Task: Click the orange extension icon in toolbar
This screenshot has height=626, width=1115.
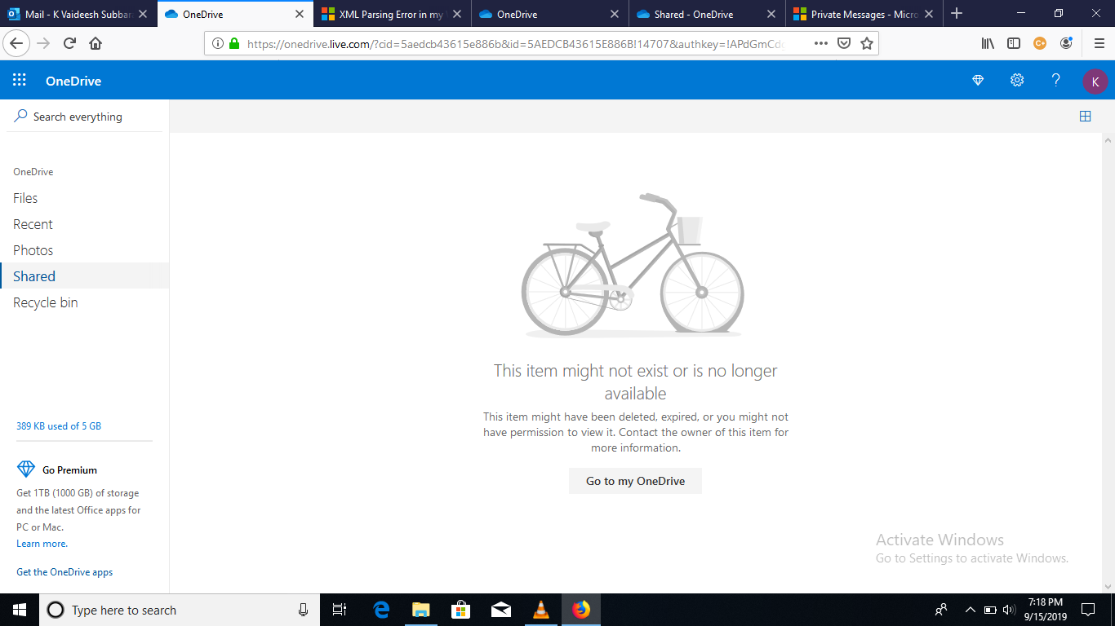Action: pyautogui.click(x=1040, y=43)
